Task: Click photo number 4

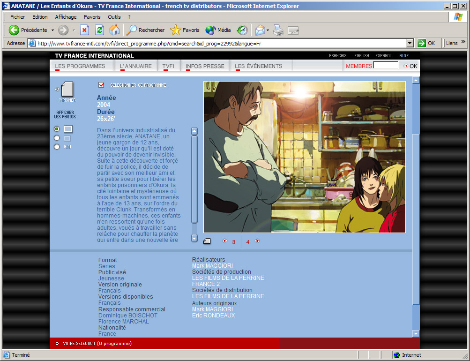Action: point(248,241)
